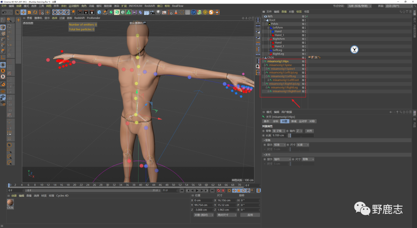Image resolution: width=417 pixels, height=228 pixels.
Task: Click the Undo arrow icon
Action: pyautogui.click(x=4, y=12)
